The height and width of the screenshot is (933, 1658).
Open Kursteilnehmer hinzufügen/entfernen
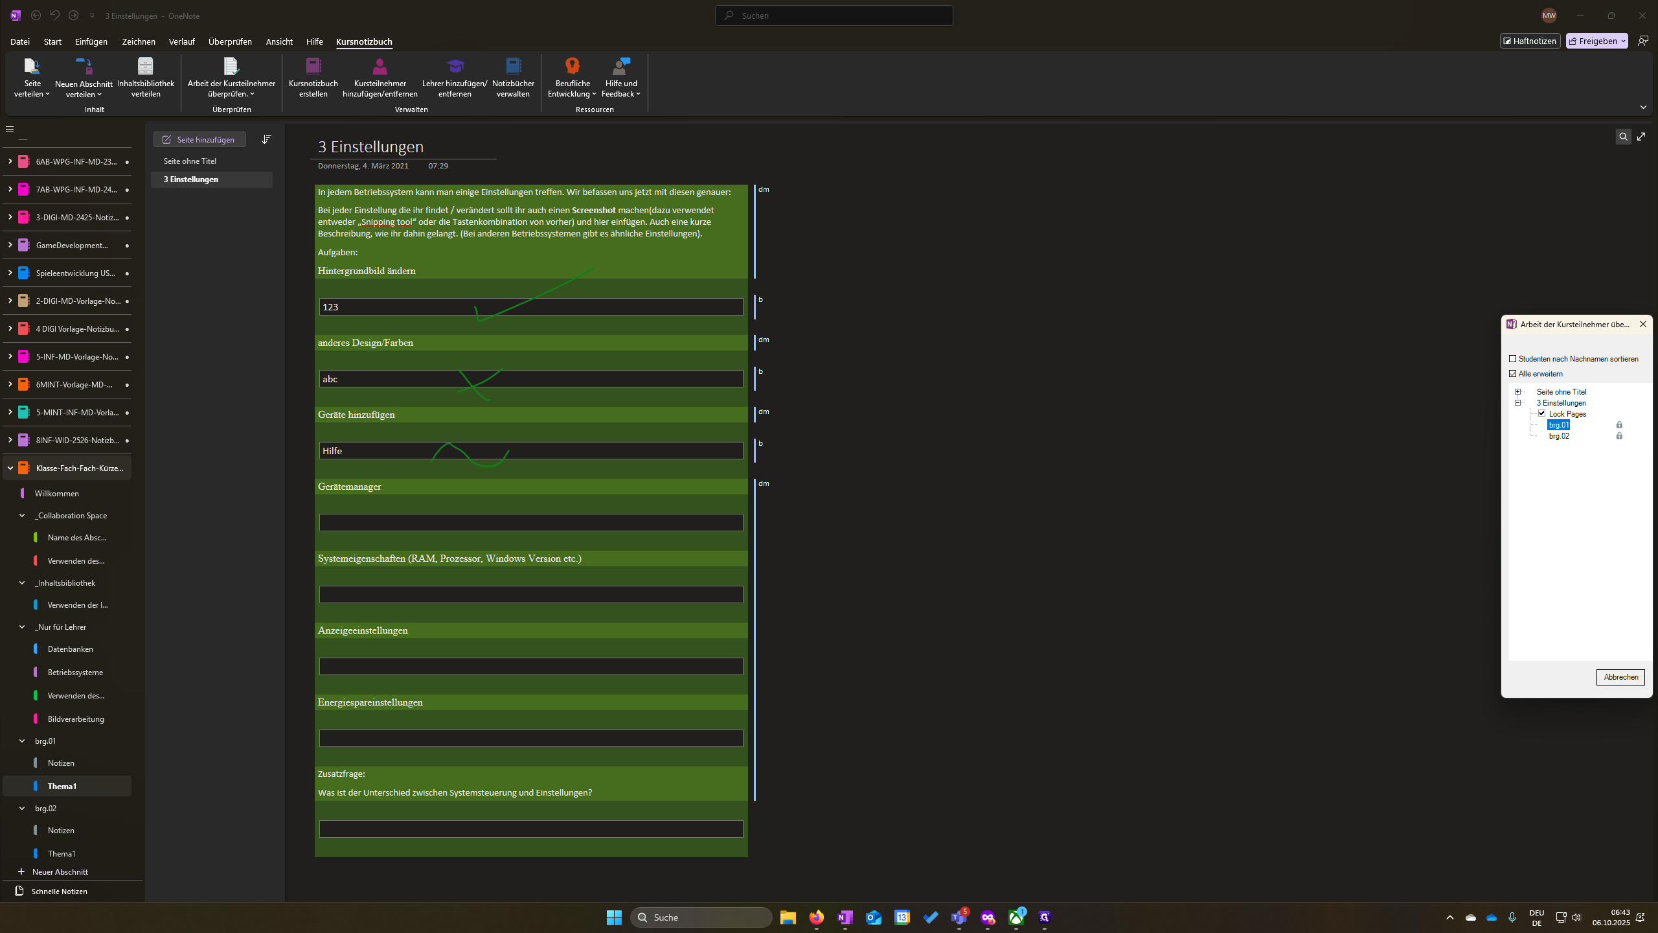[x=380, y=77]
